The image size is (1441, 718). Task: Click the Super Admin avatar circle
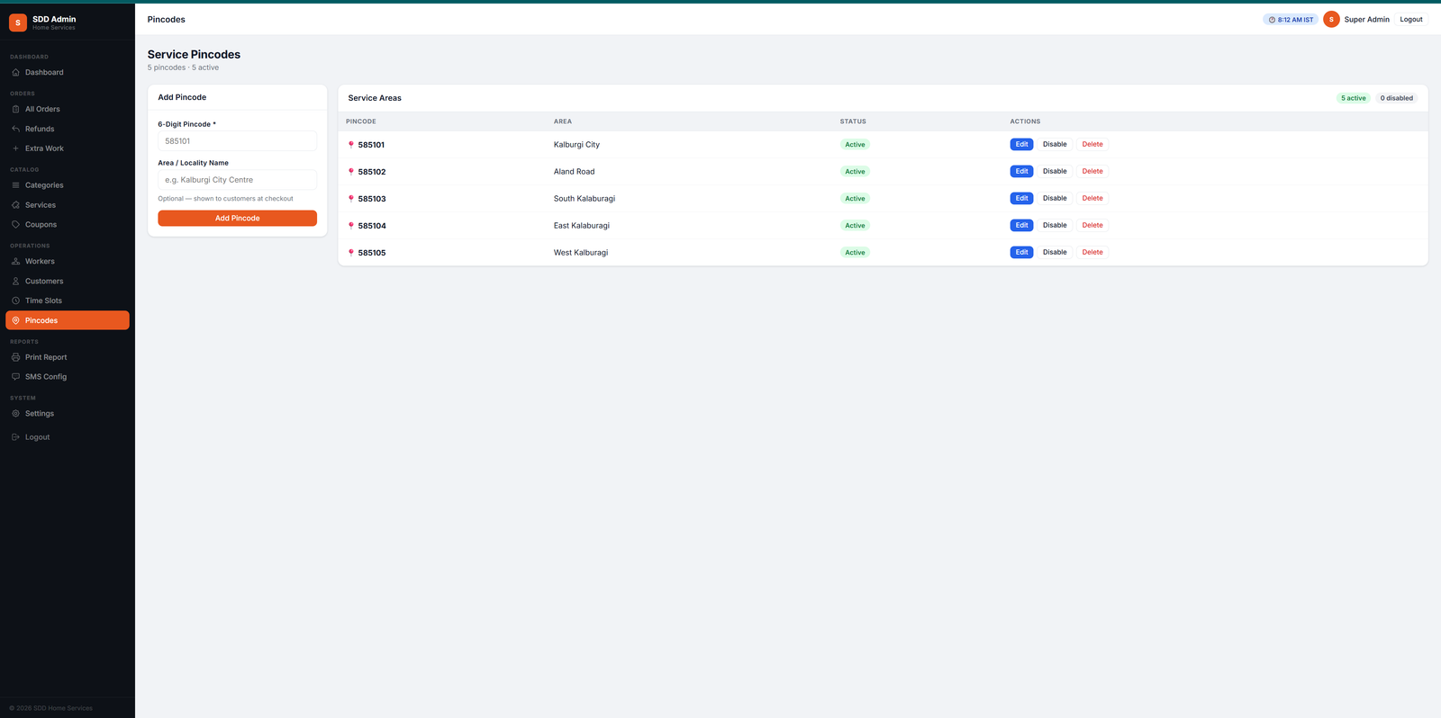tap(1331, 19)
